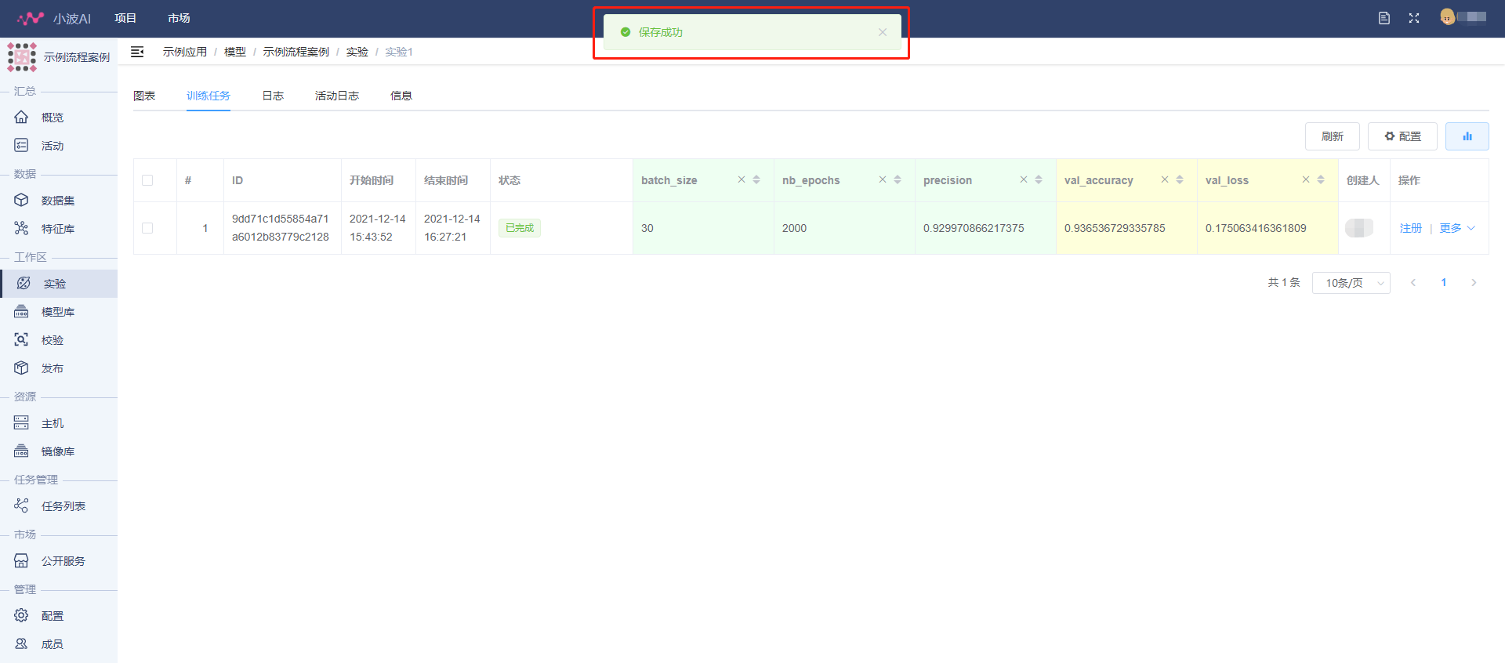Open 特征库 icon in sidebar
Screen dimensions: 1505x663
tap(21, 229)
